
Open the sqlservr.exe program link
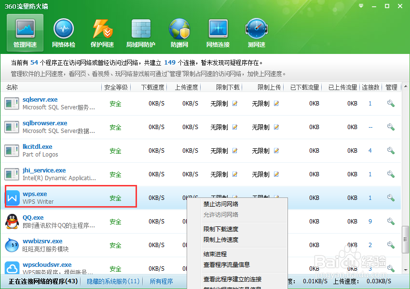tap(40, 100)
